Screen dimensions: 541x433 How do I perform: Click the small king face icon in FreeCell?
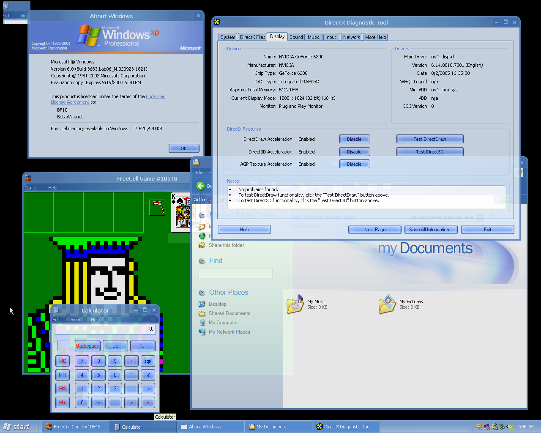(157, 207)
